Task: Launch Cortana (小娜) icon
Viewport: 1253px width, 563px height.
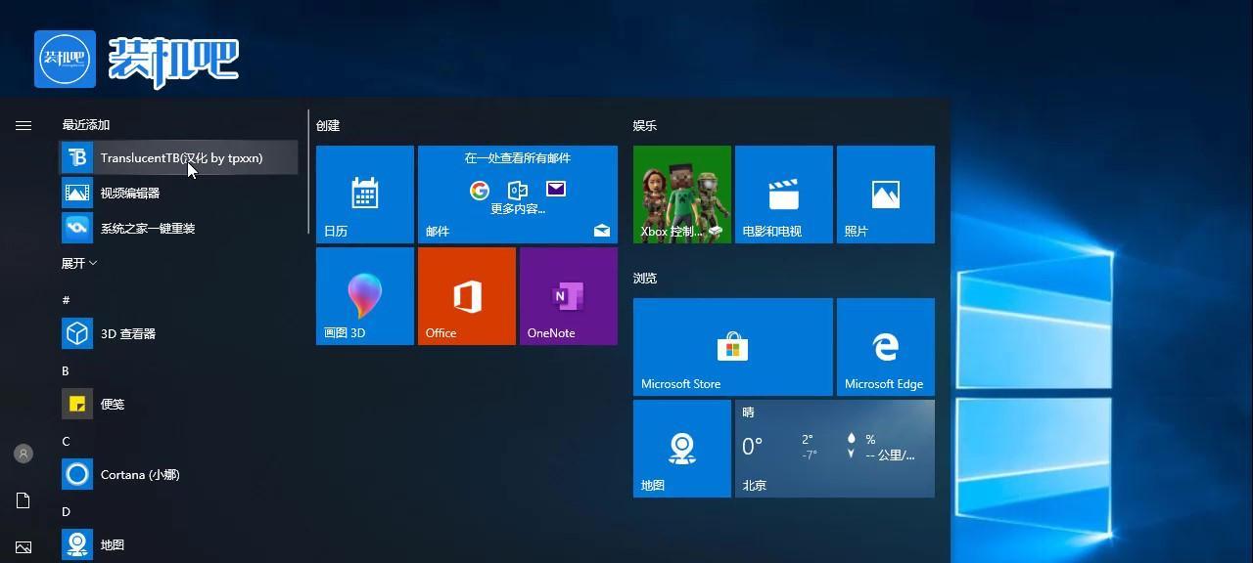Action: [77, 474]
